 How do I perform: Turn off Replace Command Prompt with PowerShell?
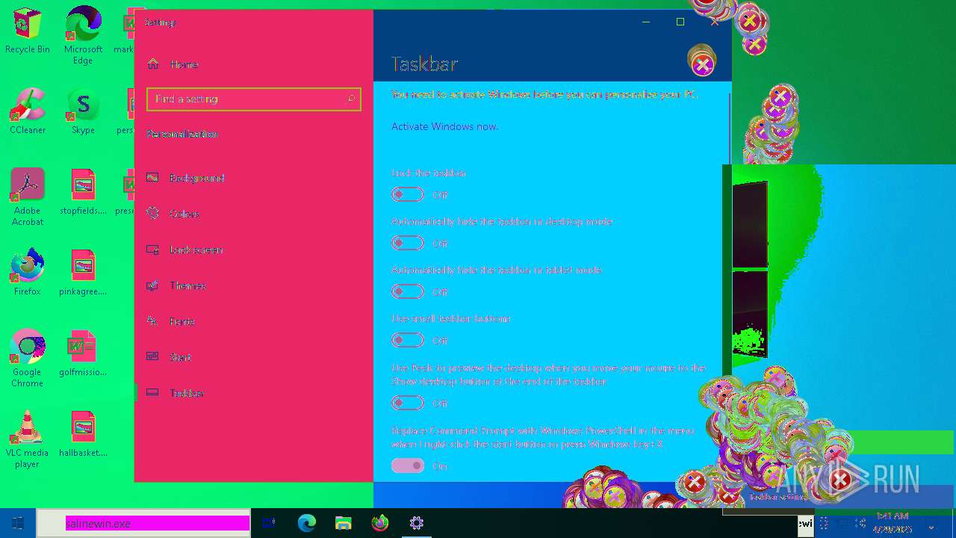point(408,466)
